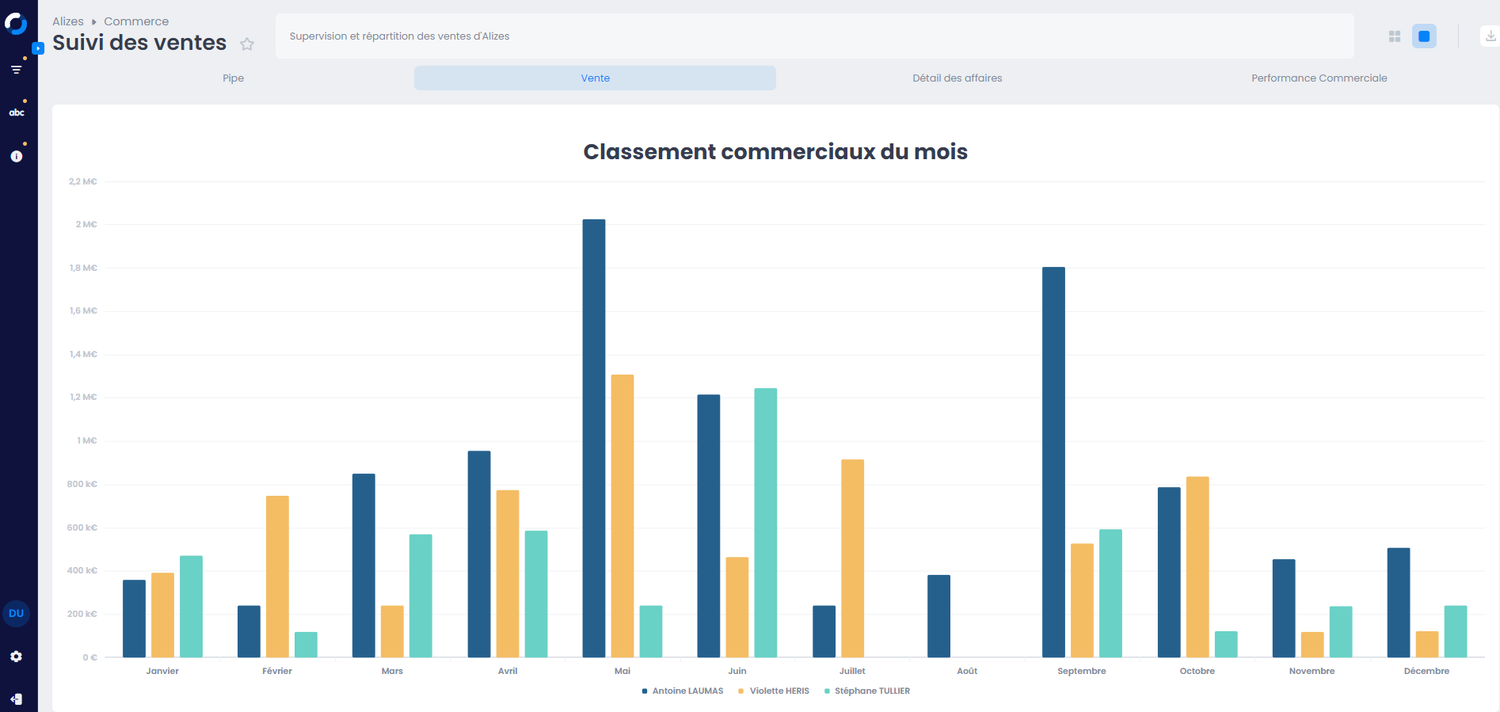Open the abc glossary sidebar icon

pyautogui.click(x=17, y=112)
